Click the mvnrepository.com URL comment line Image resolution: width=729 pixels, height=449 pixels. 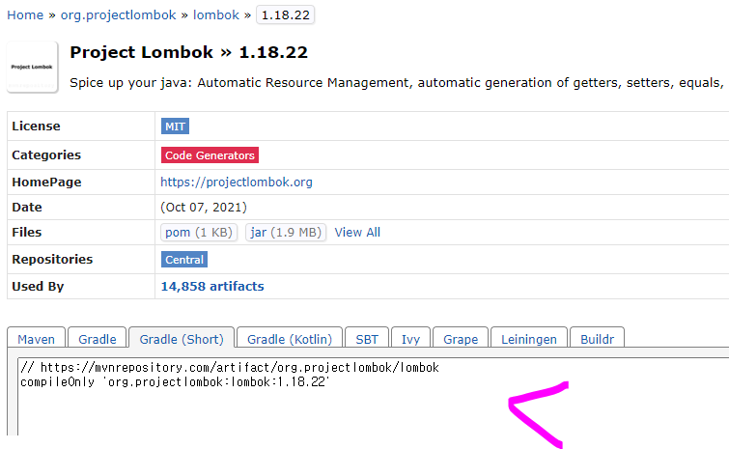coord(230,368)
